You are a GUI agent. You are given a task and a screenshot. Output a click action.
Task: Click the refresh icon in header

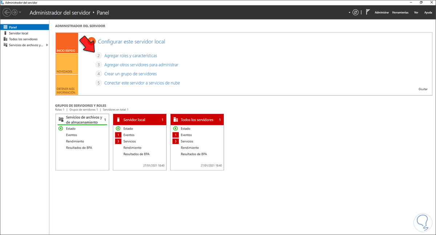click(355, 12)
